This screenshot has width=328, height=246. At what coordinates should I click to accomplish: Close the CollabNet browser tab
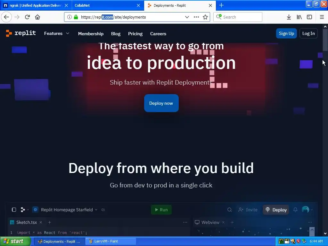[x=138, y=5]
